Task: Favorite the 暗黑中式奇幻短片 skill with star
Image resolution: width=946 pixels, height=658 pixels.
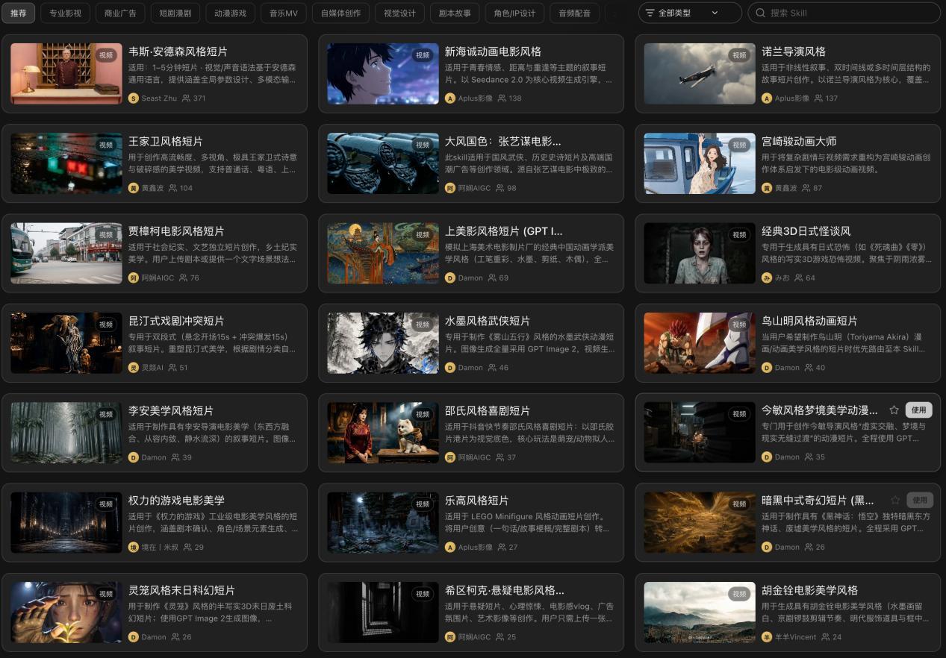Action: [895, 500]
